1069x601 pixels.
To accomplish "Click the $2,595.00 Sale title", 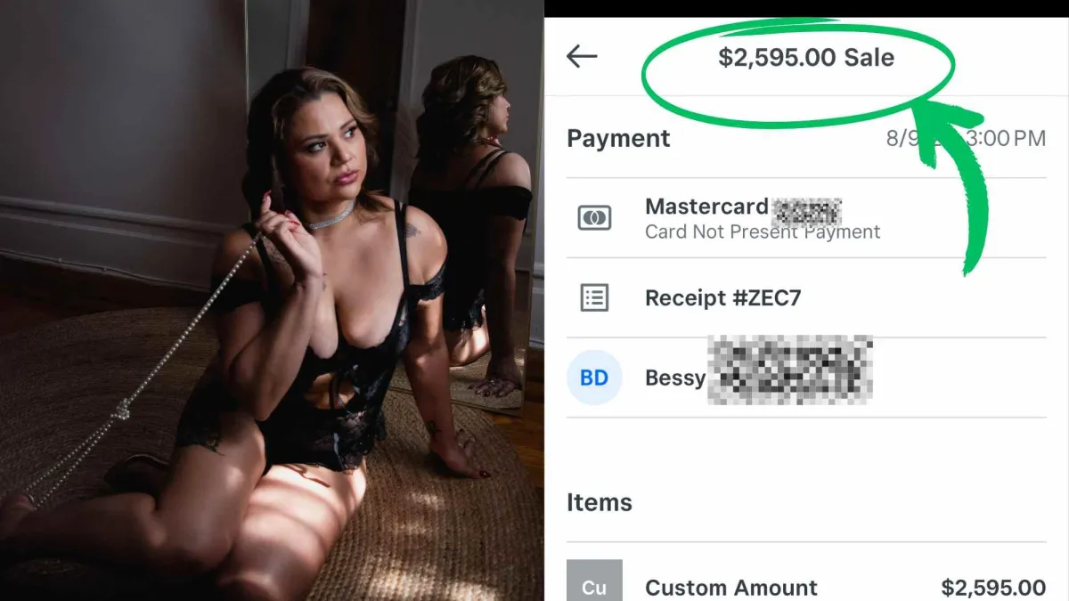I will click(x=806, y=58).
